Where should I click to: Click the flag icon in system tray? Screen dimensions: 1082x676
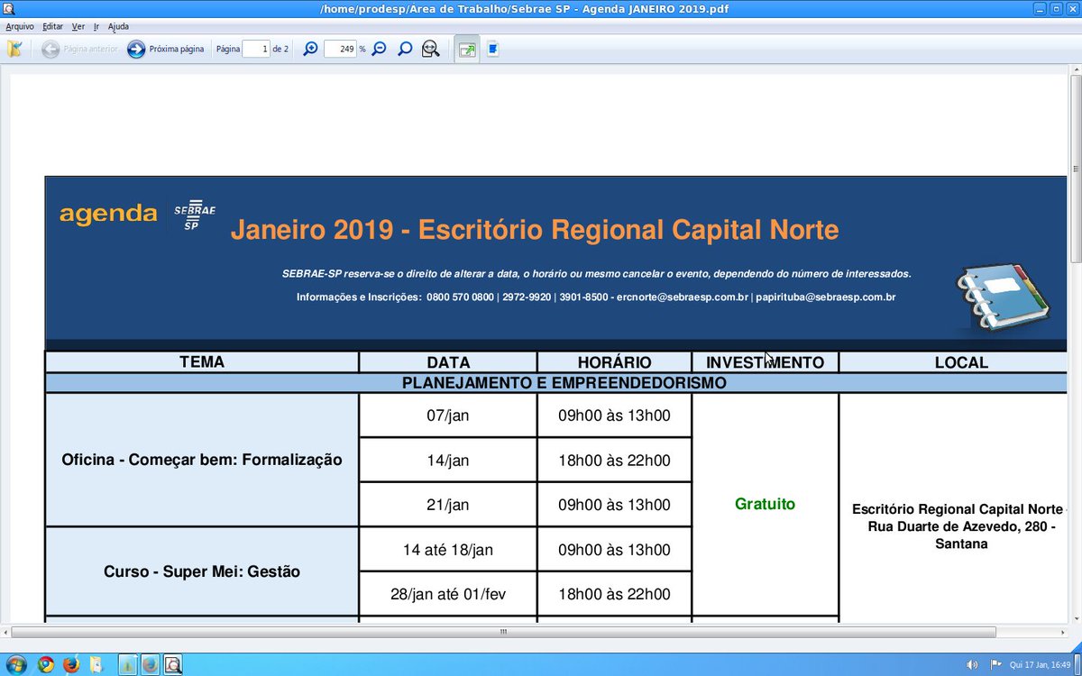(996, 665)
